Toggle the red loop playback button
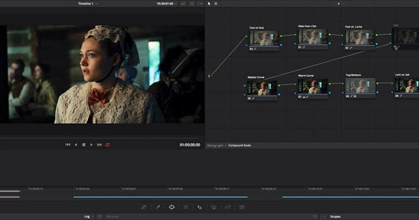The image size is (419, 220). pyautogui.click(x=108, y=145)
